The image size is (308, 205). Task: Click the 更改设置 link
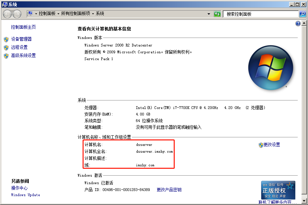(x=272, y=145)
